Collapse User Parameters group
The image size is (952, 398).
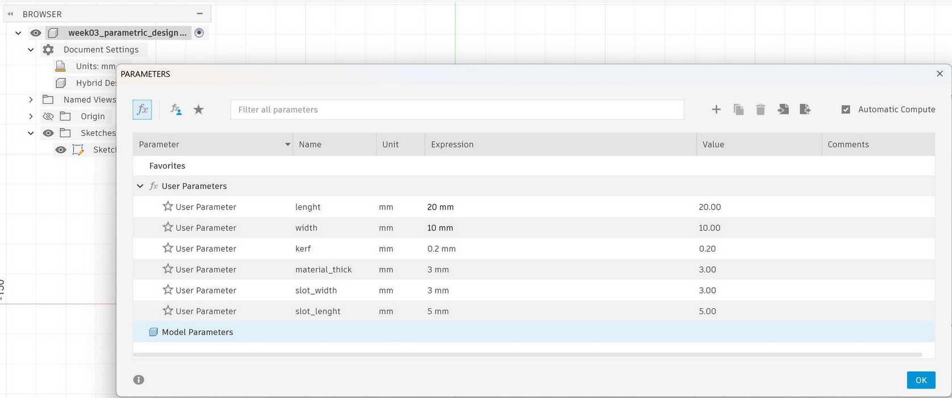pyautogui.click(x=140, y=186)
